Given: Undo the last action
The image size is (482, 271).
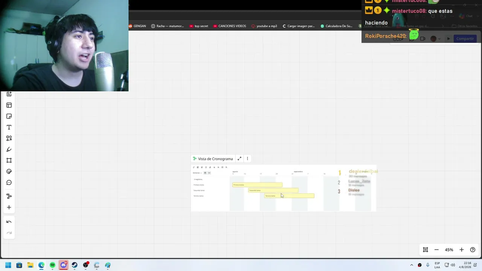Looking at the screenshot, I should point(9,222).
